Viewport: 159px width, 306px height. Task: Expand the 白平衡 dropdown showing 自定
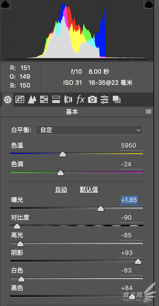(x=89, y=130)
